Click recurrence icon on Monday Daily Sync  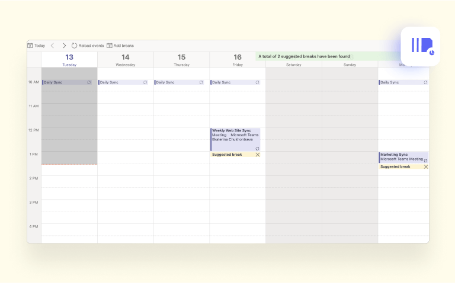[425, 82]
